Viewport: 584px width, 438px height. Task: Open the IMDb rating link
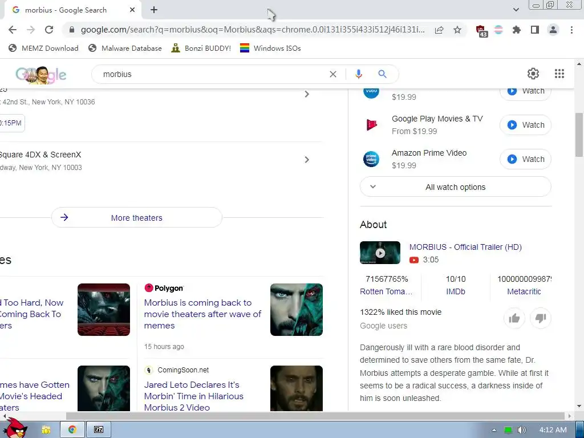pos(456,291)
